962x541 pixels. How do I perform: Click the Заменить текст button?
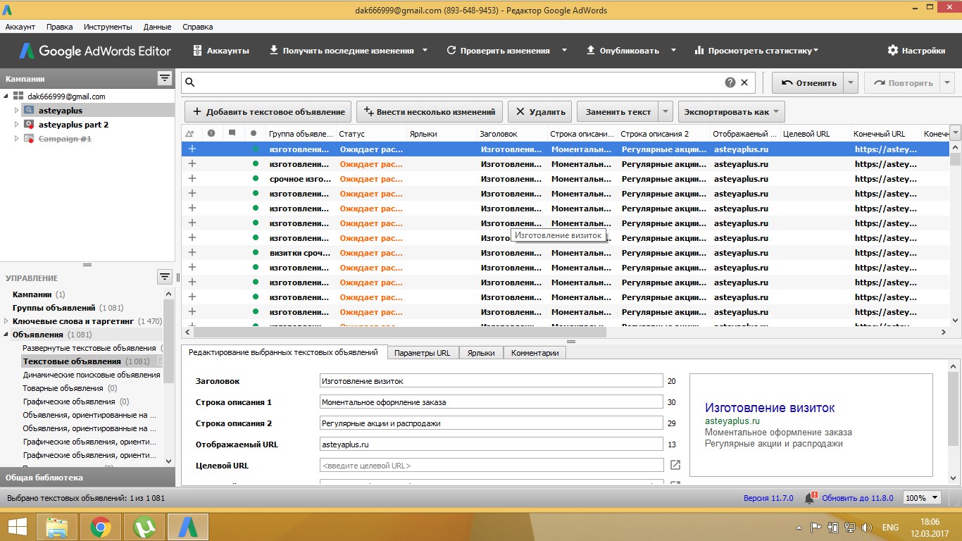coord(618,111)
